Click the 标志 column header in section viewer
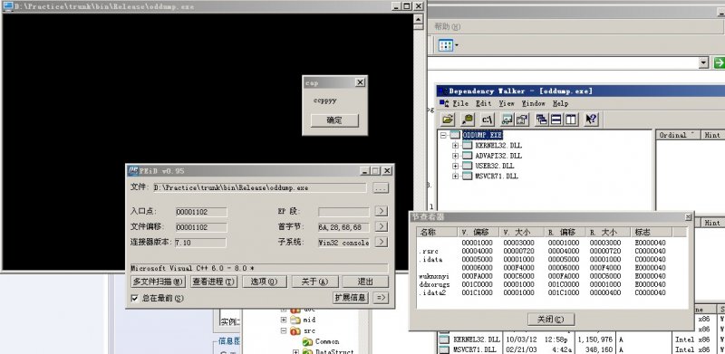 click(x=651, y=232)
